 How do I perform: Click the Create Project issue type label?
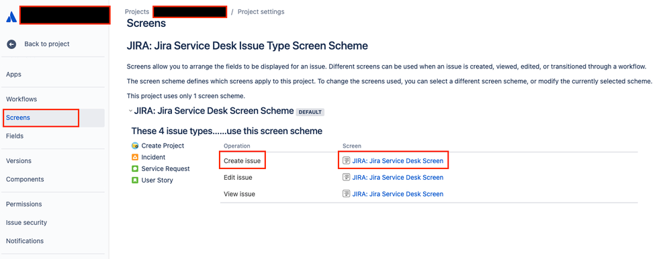click(163, 146)
